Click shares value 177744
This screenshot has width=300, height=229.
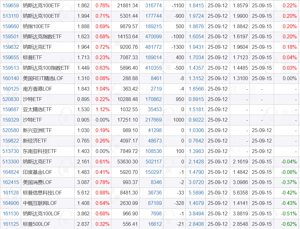point(153,16)
